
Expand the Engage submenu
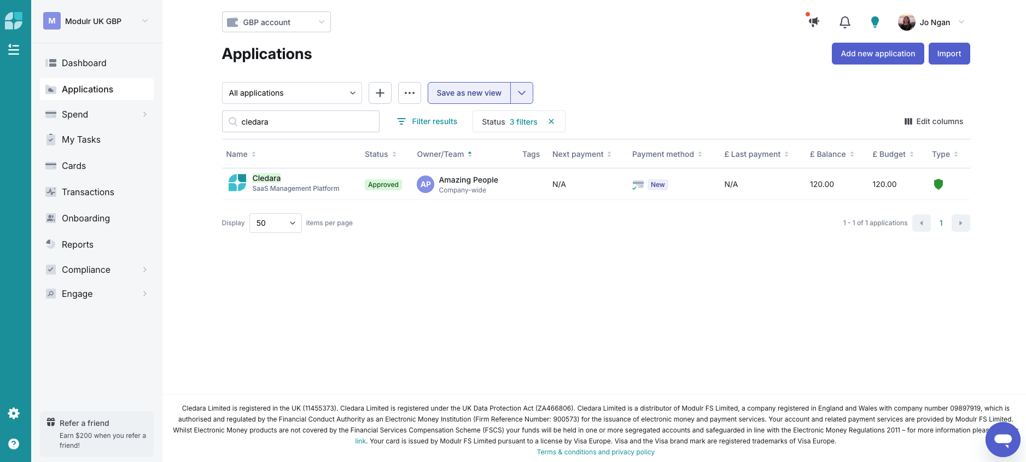(145, 294)
